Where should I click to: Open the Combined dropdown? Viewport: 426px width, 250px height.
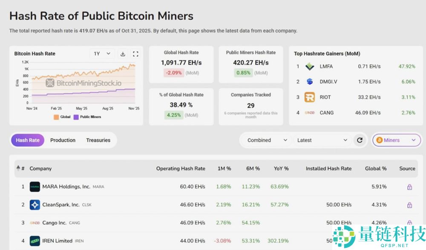267,140
